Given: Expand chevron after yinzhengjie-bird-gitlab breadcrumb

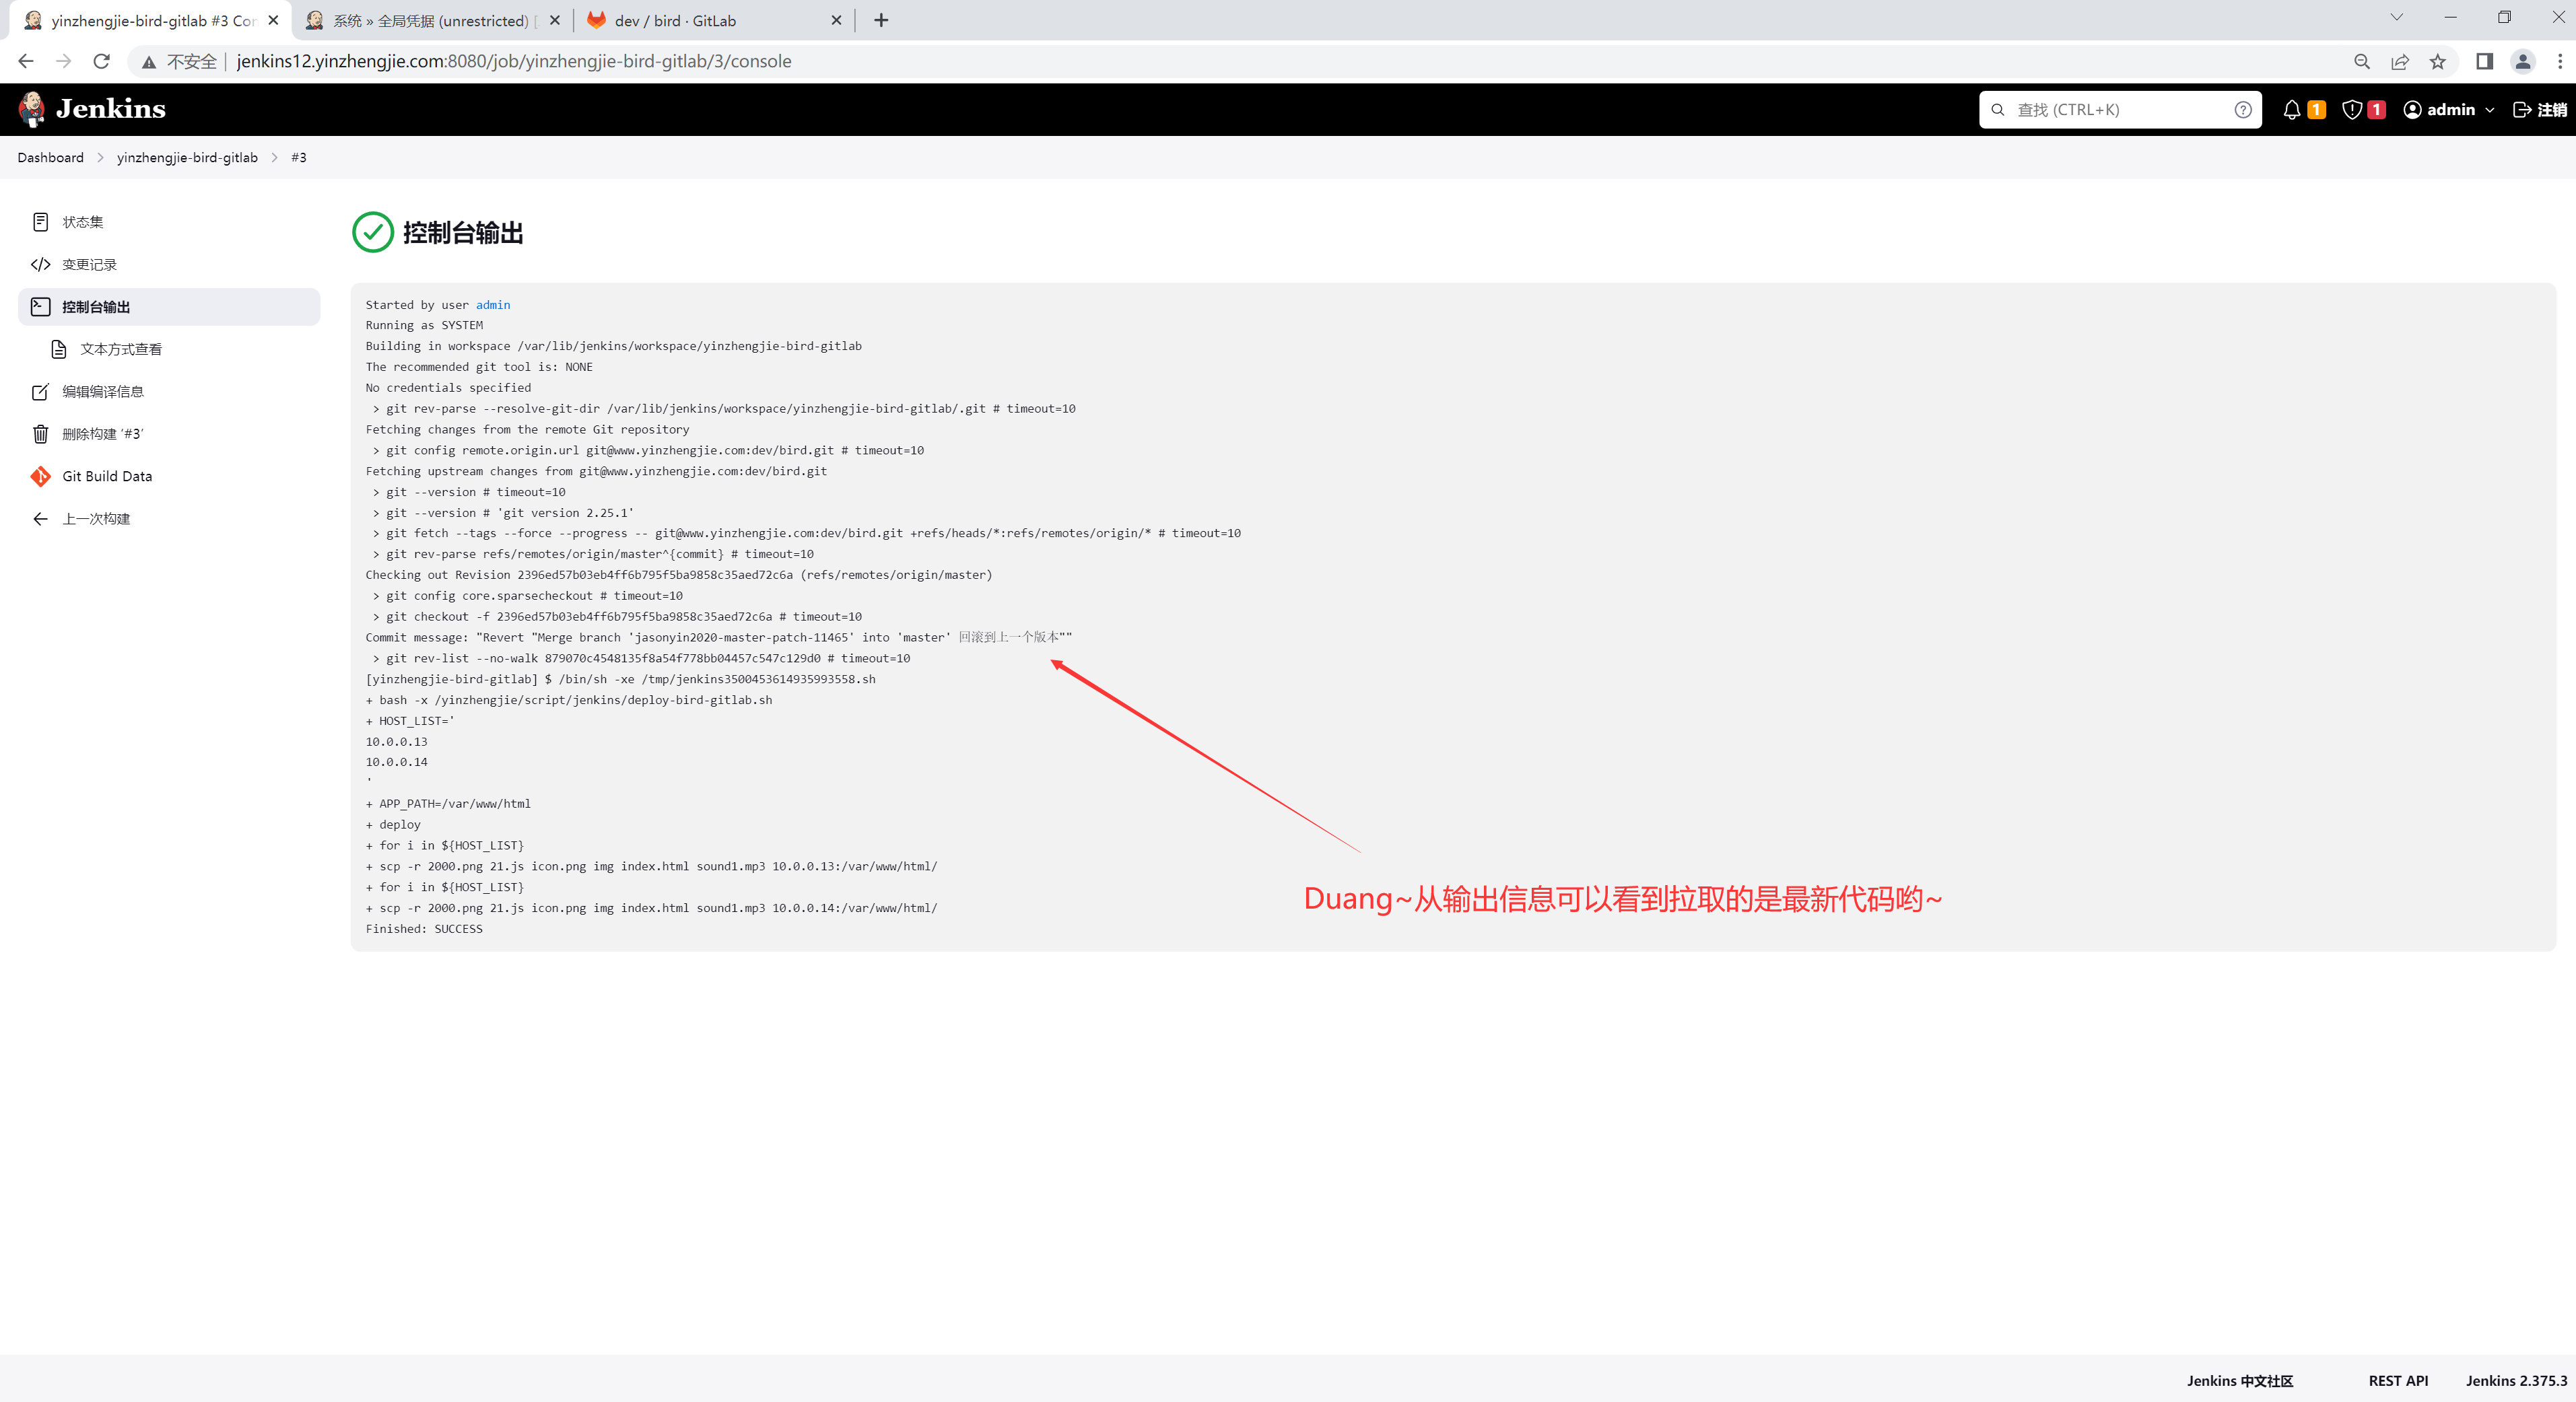Looking at the screenshot, I should coord(274,158).
